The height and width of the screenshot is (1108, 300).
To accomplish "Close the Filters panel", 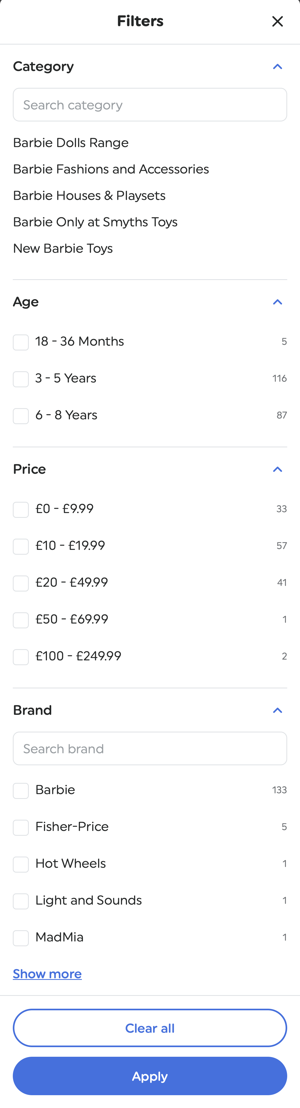I will [x=278, y=21].
